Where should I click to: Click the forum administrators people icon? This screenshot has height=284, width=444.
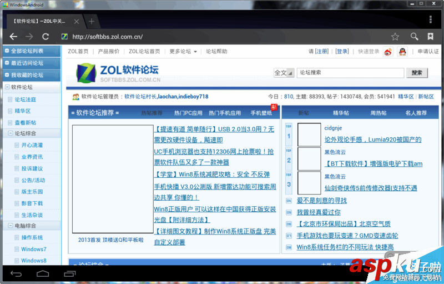coord(75,97)
